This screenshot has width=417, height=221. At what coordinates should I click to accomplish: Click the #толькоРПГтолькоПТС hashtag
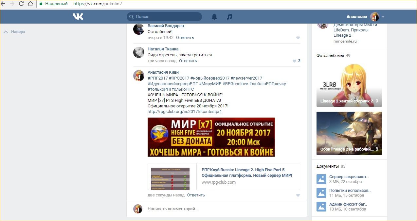[x=171, y=89]
